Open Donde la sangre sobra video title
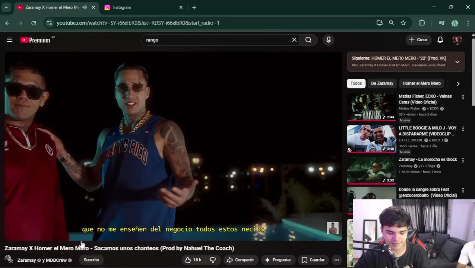 point(428,192)
